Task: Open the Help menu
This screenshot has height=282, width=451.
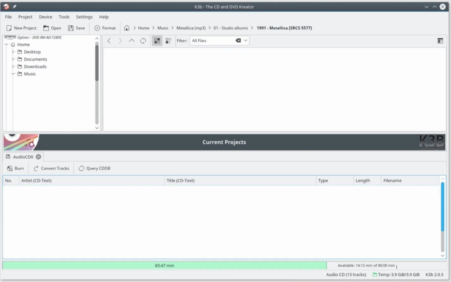Action: [x=104, y=17]
